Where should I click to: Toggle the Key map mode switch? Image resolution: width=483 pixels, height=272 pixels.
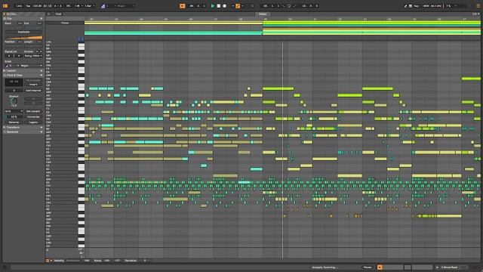pyautogui.click(x=416, y=6)
